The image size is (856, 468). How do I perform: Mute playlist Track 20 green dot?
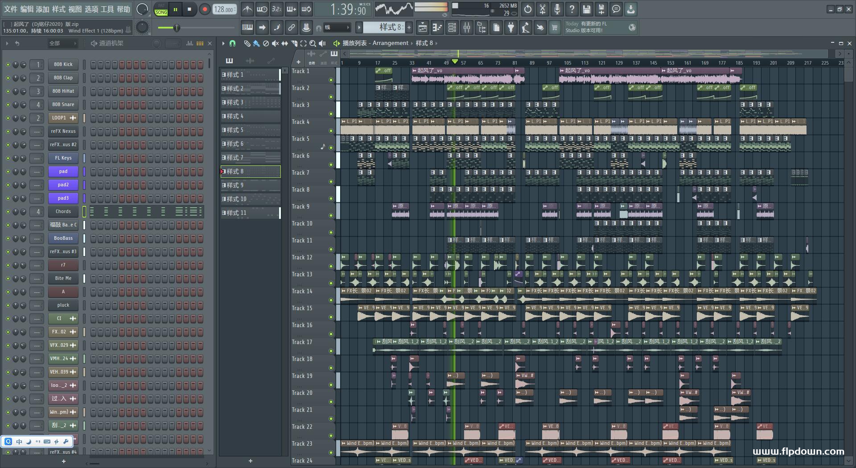tap(331, 402)
